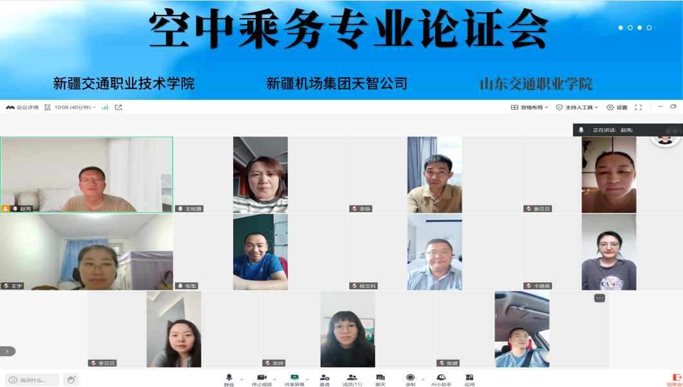Open the AI小助手 assistant
This screenshot has height=387, width=683.
[x=441, y=379]
